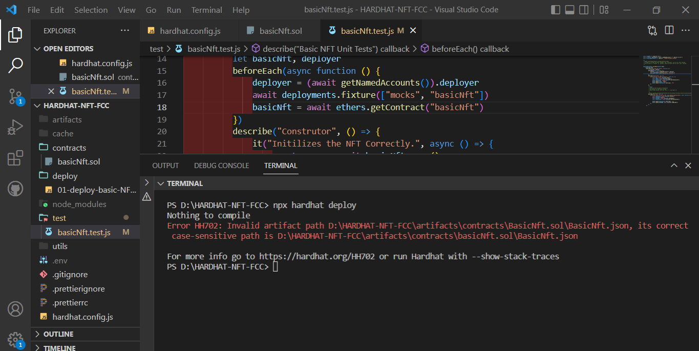The height and width of the screenshot is (351, 699).
Task: Open the File menu
Action: (x=33, y=10)
